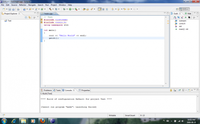Click the Search flashlight toolbar icon
200x124 pixels.
pyautogui.click(x=92, y=9)
